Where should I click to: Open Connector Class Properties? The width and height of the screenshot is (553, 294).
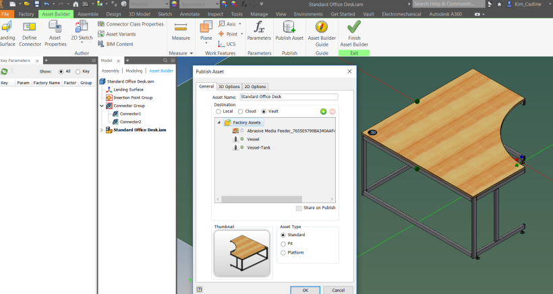coord(130,24)
